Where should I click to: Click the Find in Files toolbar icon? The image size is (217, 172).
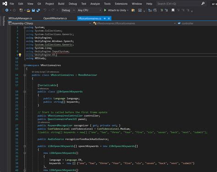click(x=133, y=10)
